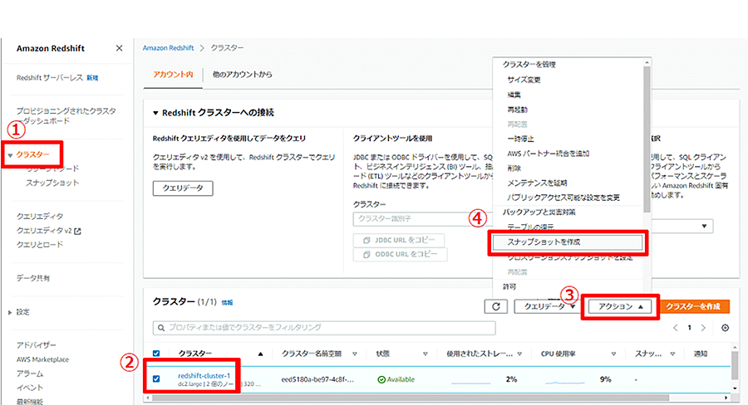
Task: Open アドバイザー in the sidebar
Action: click(x=37, y=345)
